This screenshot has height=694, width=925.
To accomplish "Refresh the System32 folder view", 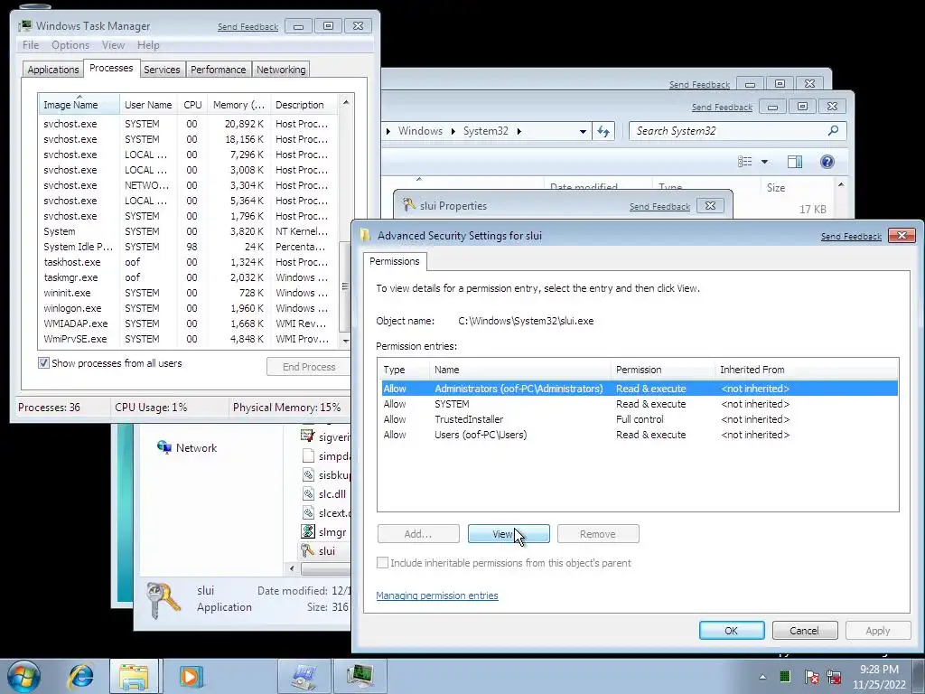I will [603, 131].
